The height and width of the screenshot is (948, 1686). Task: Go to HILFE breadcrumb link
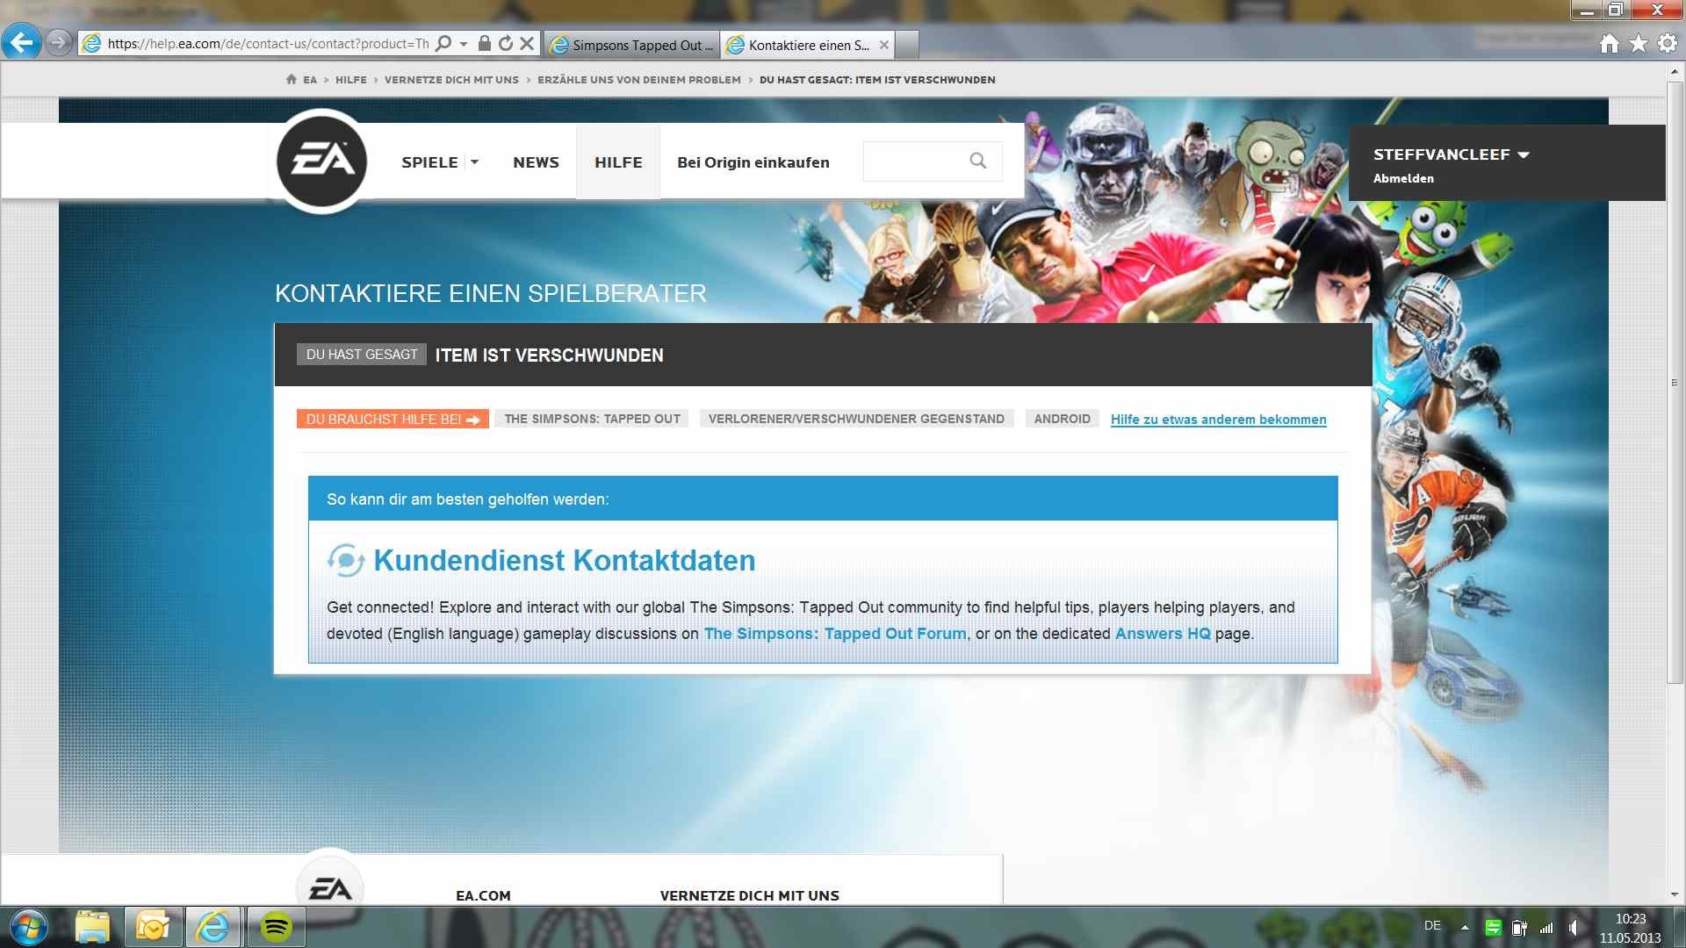click(351, 80)
